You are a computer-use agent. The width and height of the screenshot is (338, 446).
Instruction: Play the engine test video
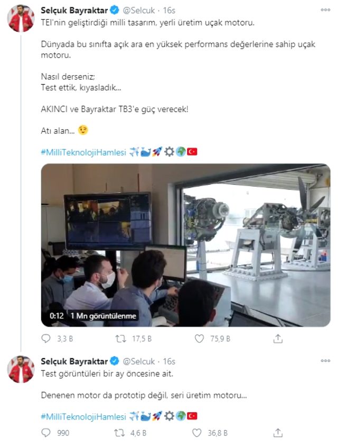tap(185, 245)
